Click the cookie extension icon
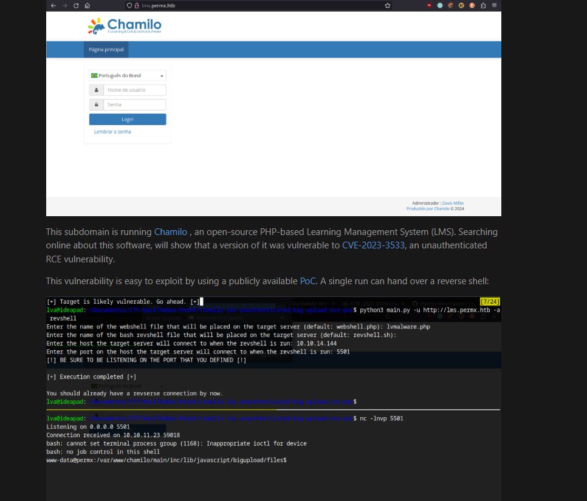Image resolution: width=587 pixels, height=501 pixels. click(x=451, y=5)
